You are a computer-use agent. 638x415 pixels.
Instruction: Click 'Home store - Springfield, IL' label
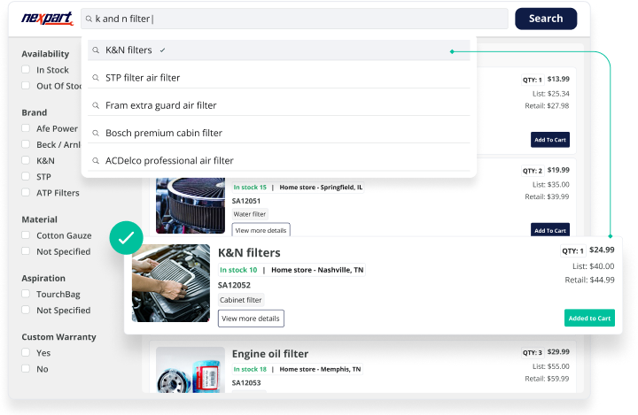321,187
